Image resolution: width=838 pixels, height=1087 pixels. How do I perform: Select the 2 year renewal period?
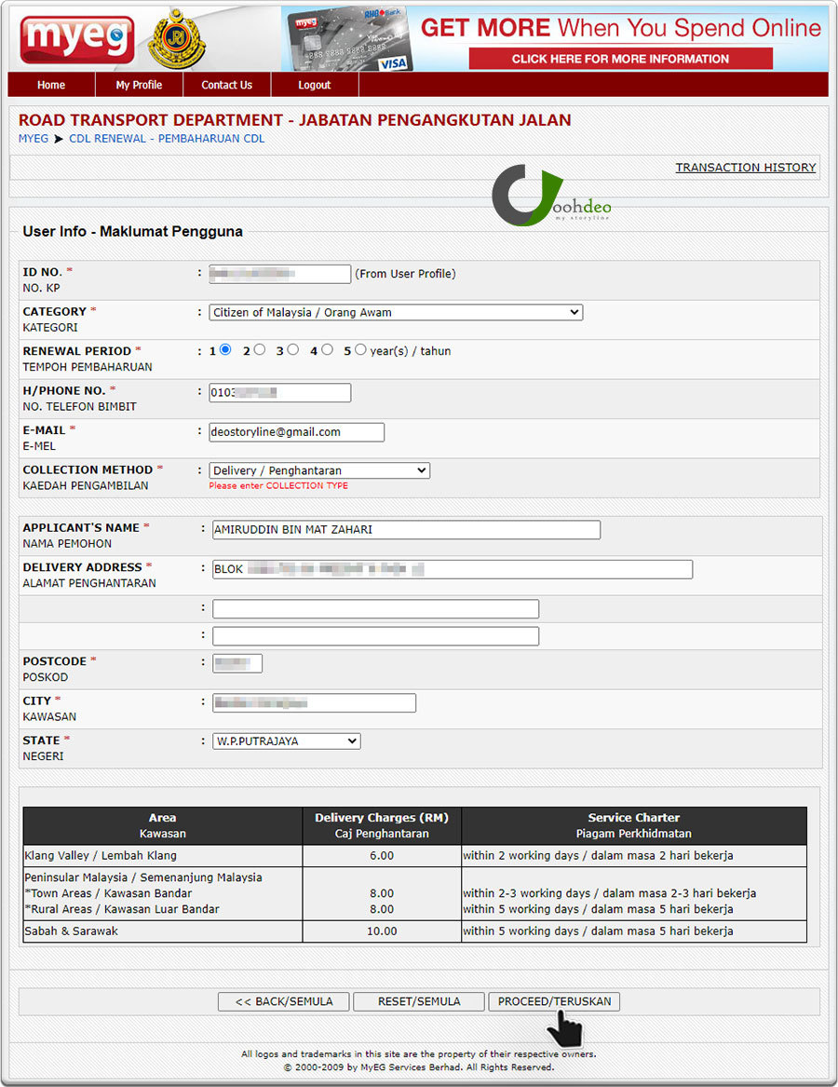pos(259,350)
